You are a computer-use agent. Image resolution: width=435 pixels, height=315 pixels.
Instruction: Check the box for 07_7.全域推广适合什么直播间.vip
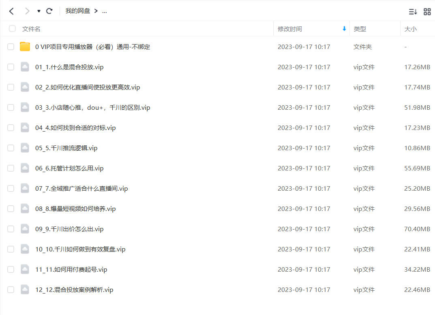coord(11,188)
